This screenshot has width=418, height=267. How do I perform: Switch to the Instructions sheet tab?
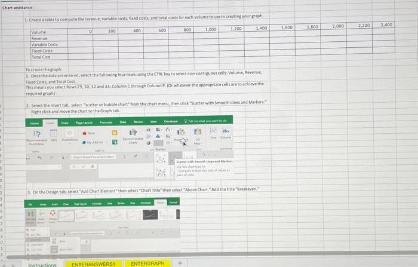(42, 265)
